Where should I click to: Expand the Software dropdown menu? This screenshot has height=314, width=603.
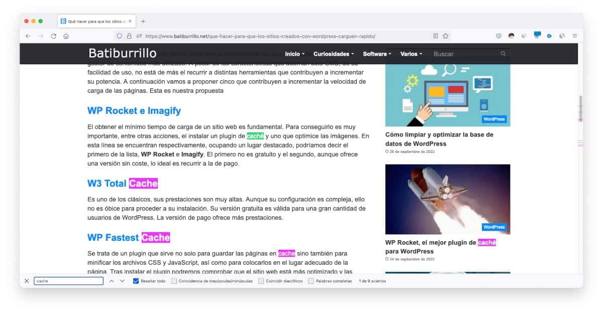click(x=377, y=54)
